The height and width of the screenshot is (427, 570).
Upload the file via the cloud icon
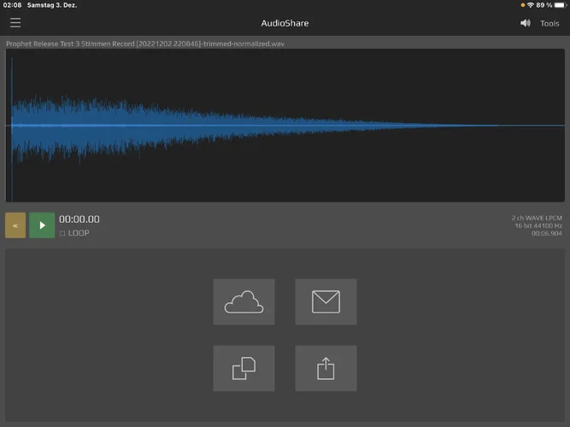244,301
